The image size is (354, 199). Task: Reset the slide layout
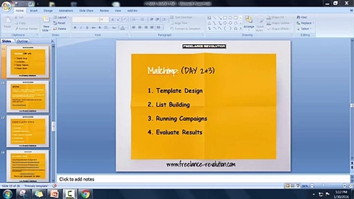point(59,23)
